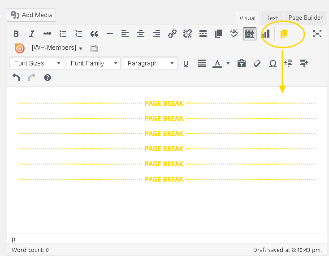This screenshot has width=329, height=256.
Task: Undo the last action
Action: 17,78
